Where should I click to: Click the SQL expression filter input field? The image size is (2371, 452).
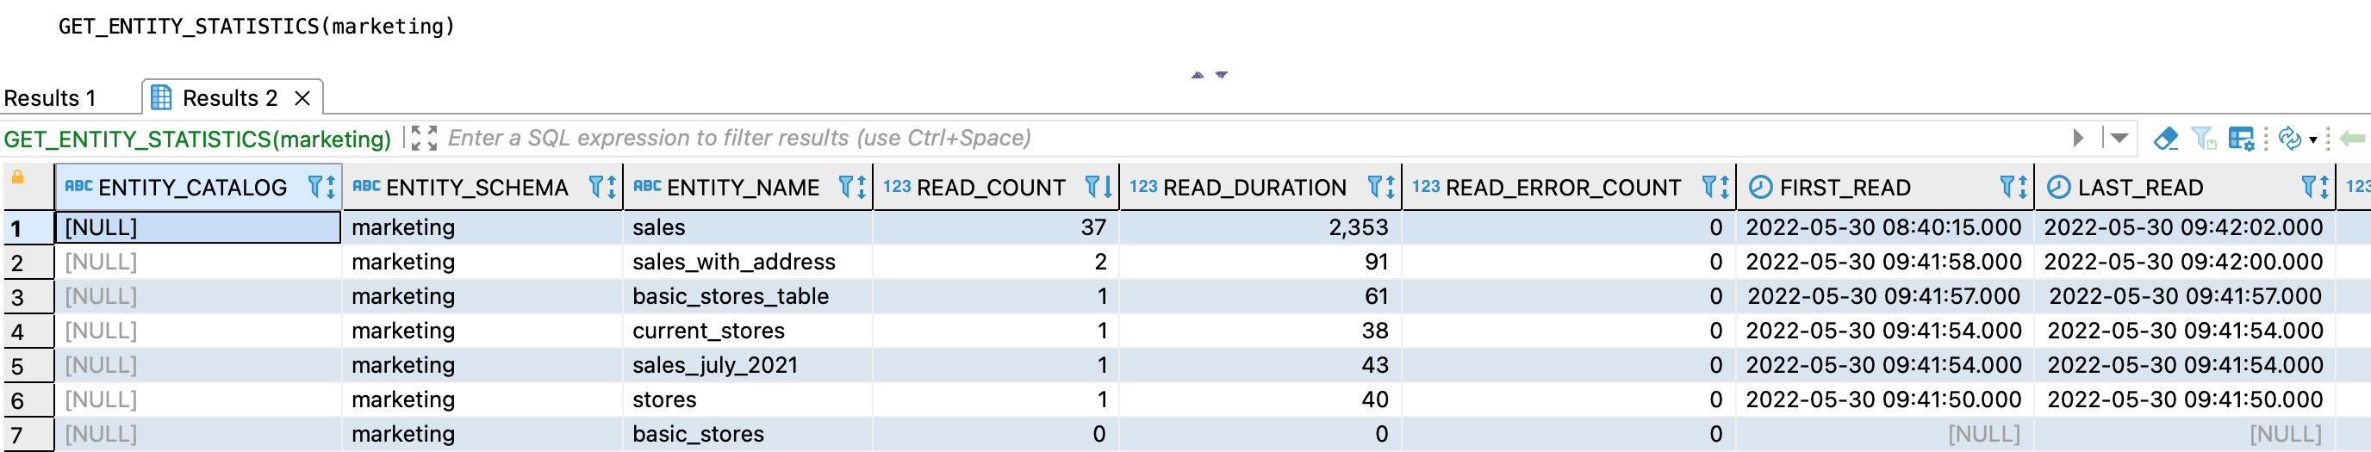coord(1197,138)
